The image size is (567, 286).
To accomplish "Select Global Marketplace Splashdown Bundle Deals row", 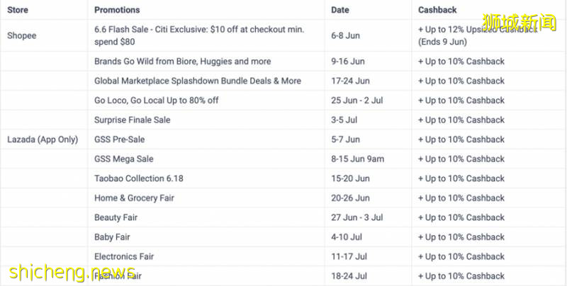I will coord(198,81).
